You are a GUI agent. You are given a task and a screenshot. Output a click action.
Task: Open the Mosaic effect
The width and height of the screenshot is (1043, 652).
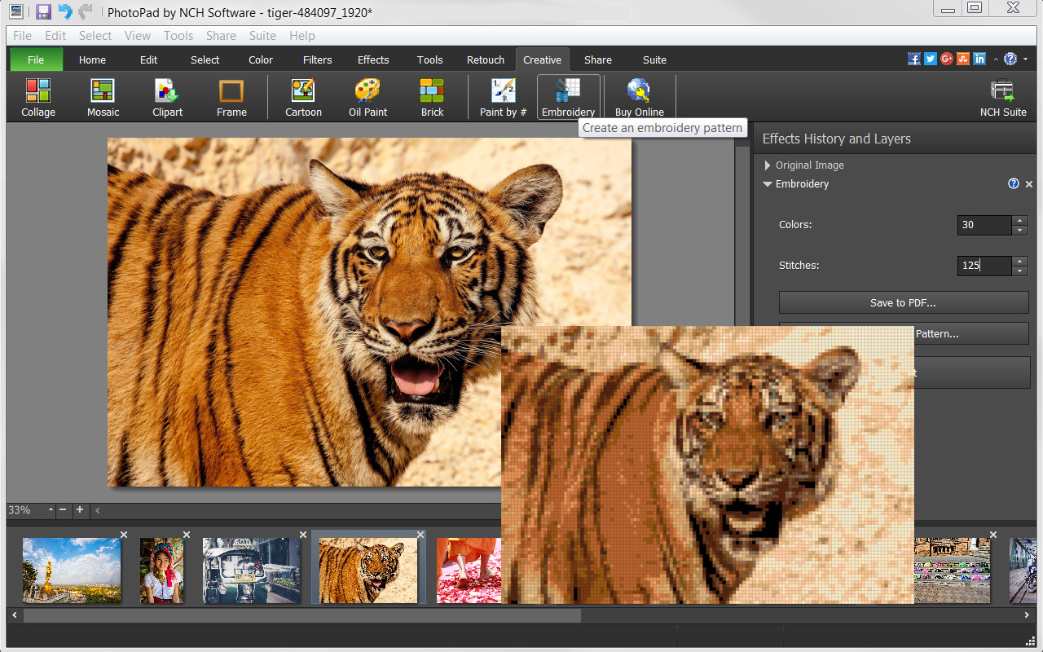pos(102,96)
